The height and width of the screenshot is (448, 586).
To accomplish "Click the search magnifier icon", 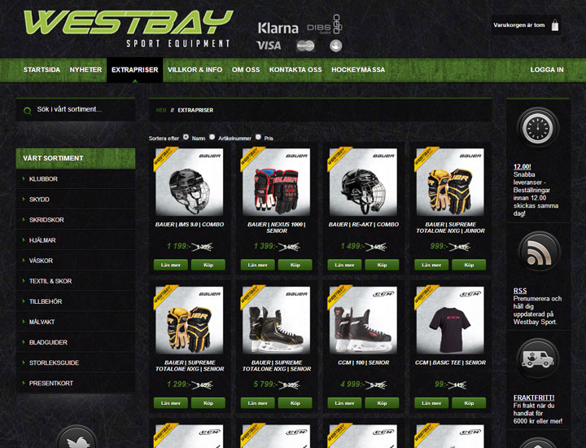I will pos(28,111).
